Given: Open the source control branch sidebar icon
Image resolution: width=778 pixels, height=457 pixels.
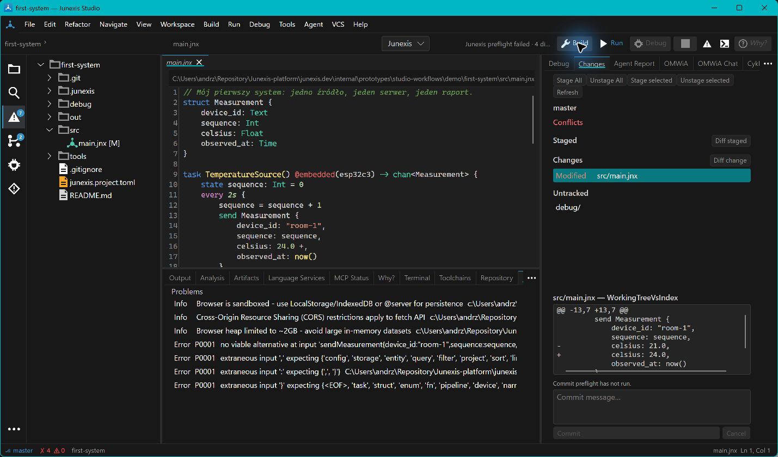Looking at the screenshot, I should (x=14, y=141).
